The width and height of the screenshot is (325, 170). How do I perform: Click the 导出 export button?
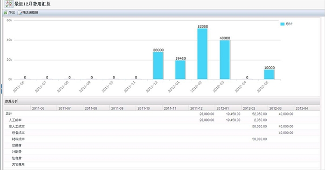tap(9, 13)
